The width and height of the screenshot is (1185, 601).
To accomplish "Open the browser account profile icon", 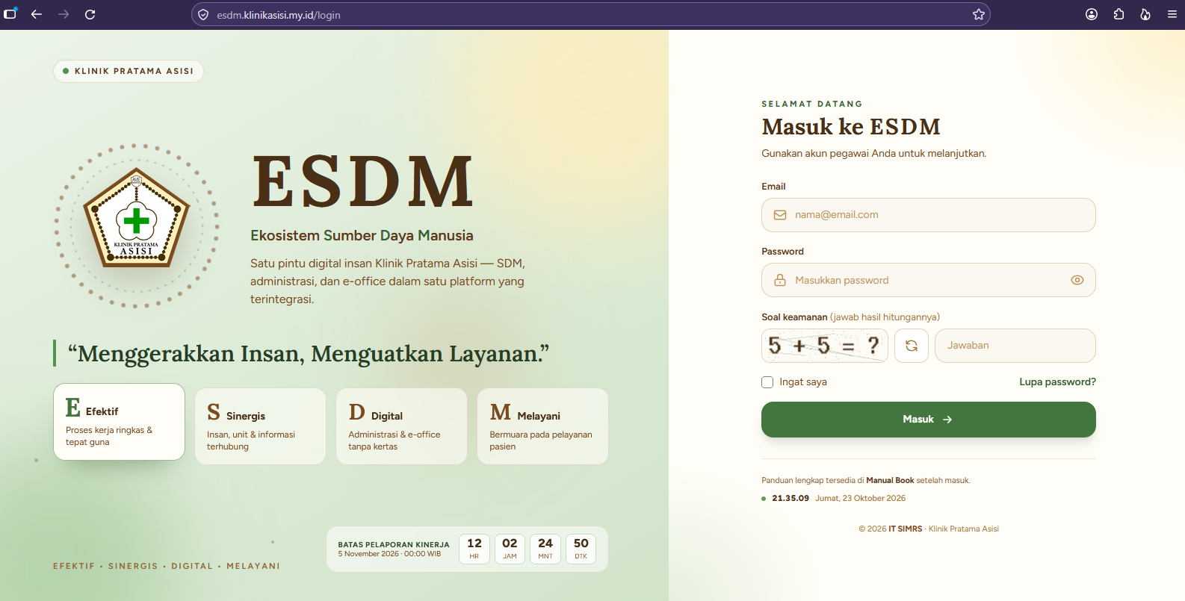I will click(x=1092, y=14).
